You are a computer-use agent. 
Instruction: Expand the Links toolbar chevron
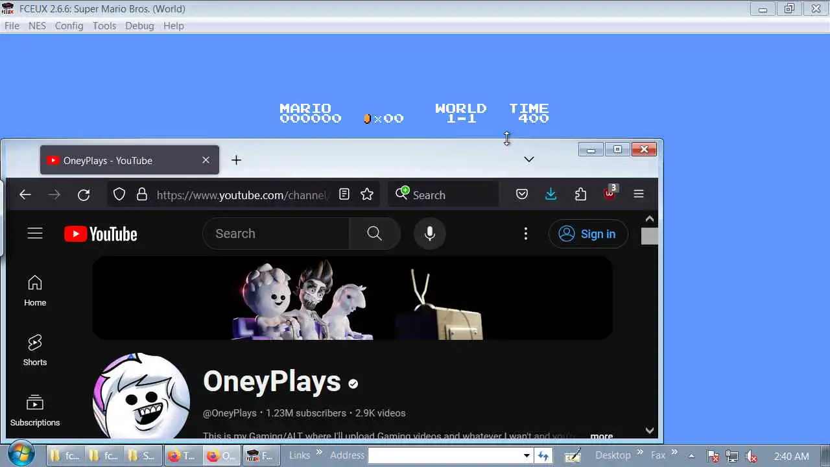[319, 452]
